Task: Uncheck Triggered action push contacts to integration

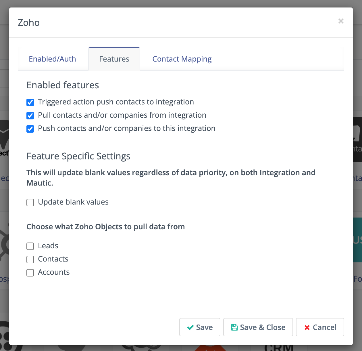Action: 30,102
